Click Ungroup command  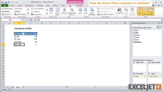click(35, 11)
